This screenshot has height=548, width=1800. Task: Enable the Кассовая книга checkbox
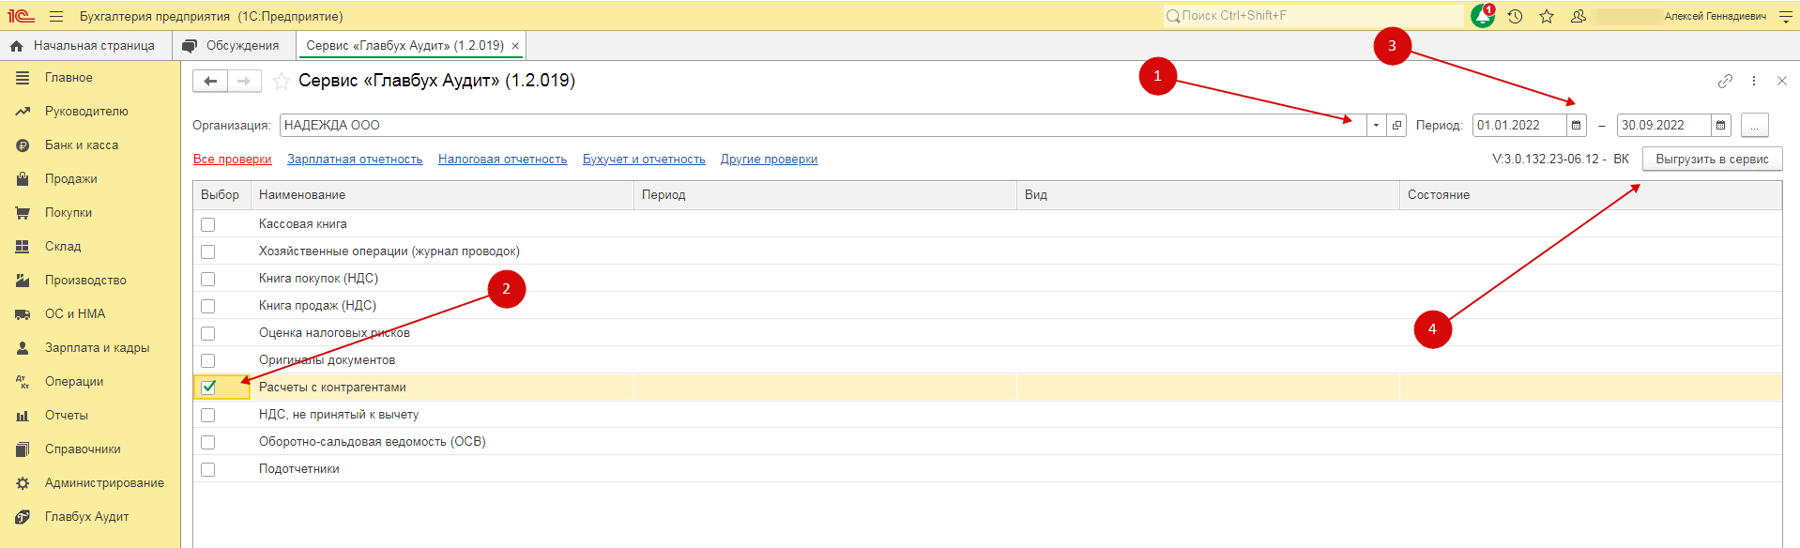tap(208, 225)
